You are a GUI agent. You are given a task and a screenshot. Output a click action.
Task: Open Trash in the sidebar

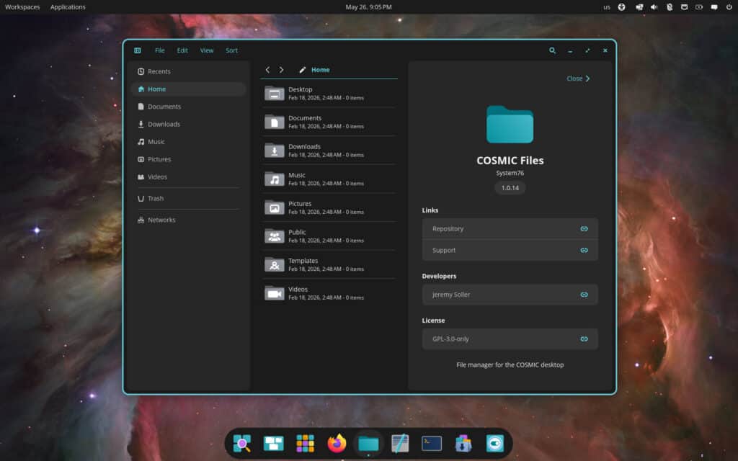tap(188, 199)
